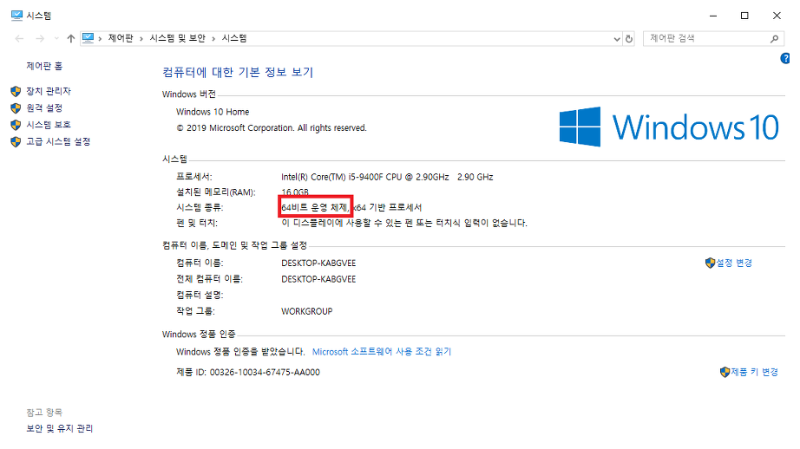Maximize the 시스템 window
Image resolution: width=800 pixels, height=449 pixels.
click(744, 16)
